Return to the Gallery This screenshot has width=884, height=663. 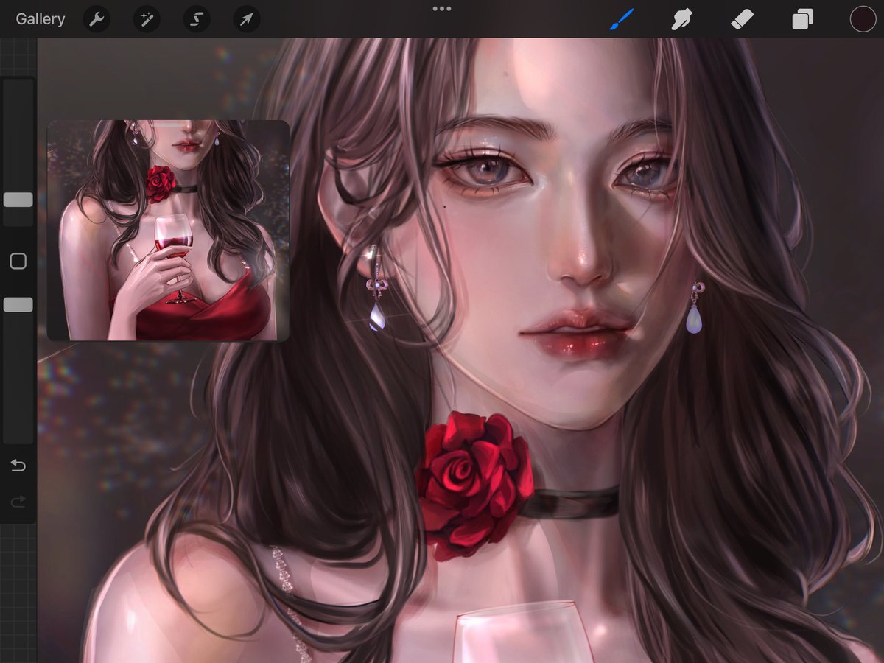tap(41, 19)
